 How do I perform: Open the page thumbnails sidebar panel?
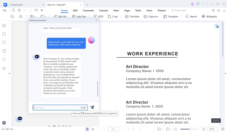tap(4, 26)
